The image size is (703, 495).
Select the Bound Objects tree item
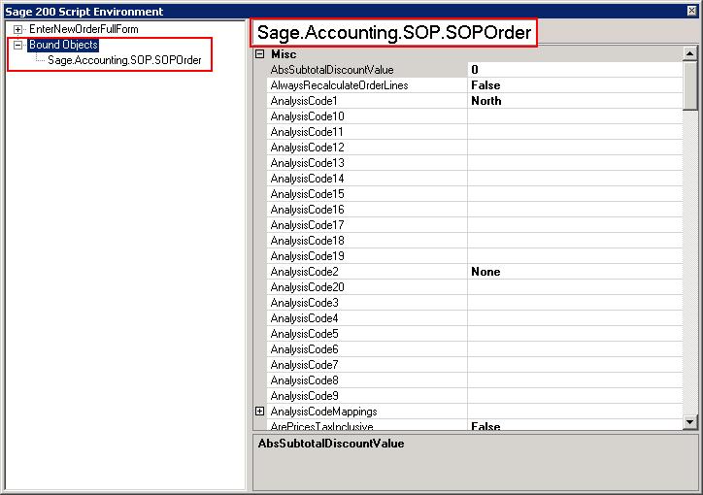pyautogui.click(x=63, y=45)
